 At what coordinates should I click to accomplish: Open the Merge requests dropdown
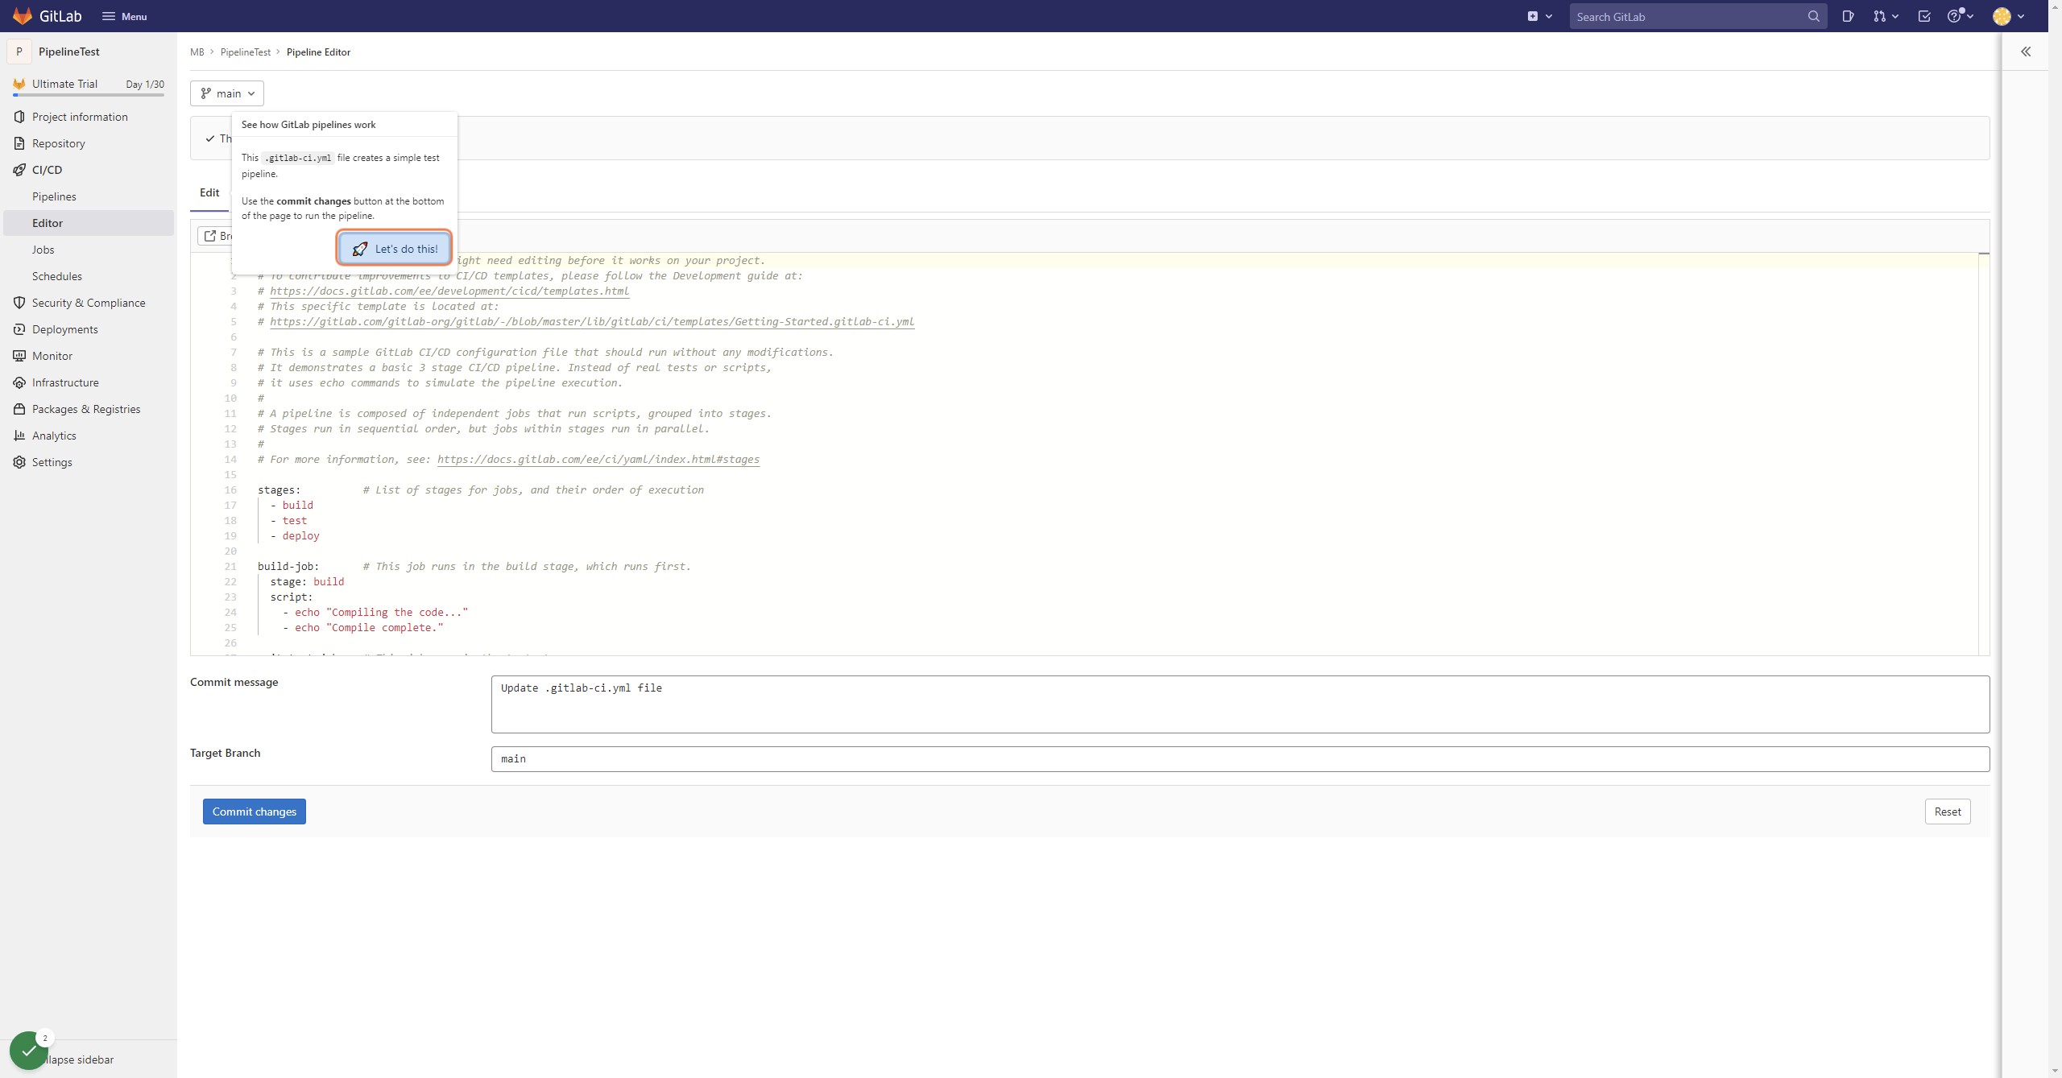[1885, 16]
